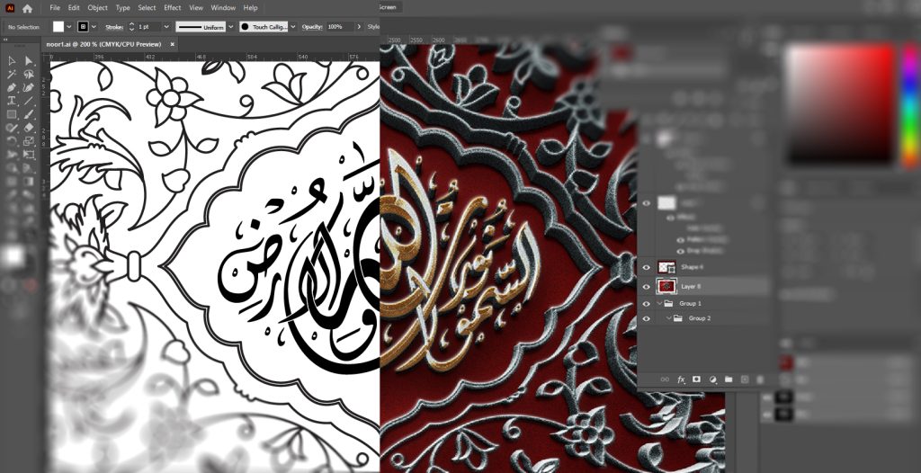This screenshot has height=473, width=921.
Task: Click the fx layer style icon
Action: click(681, 379)
